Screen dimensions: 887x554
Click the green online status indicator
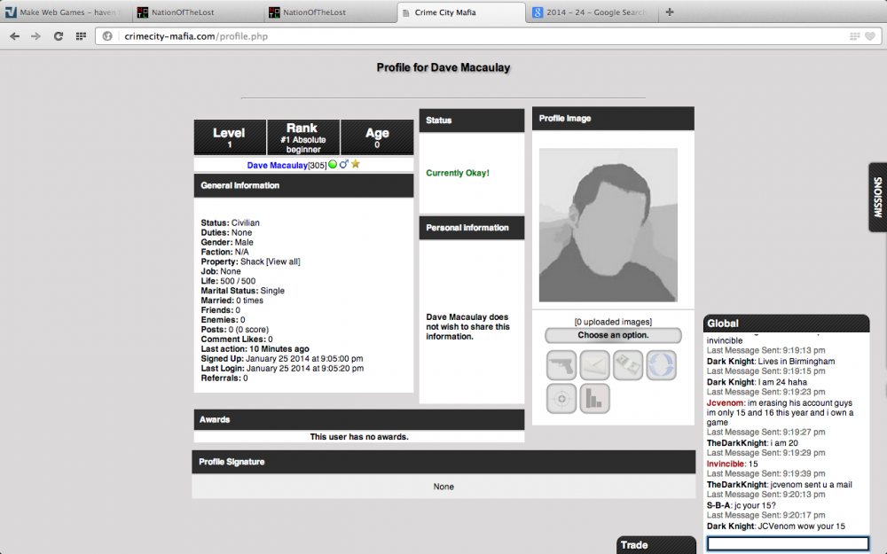[x=332, y=164]
